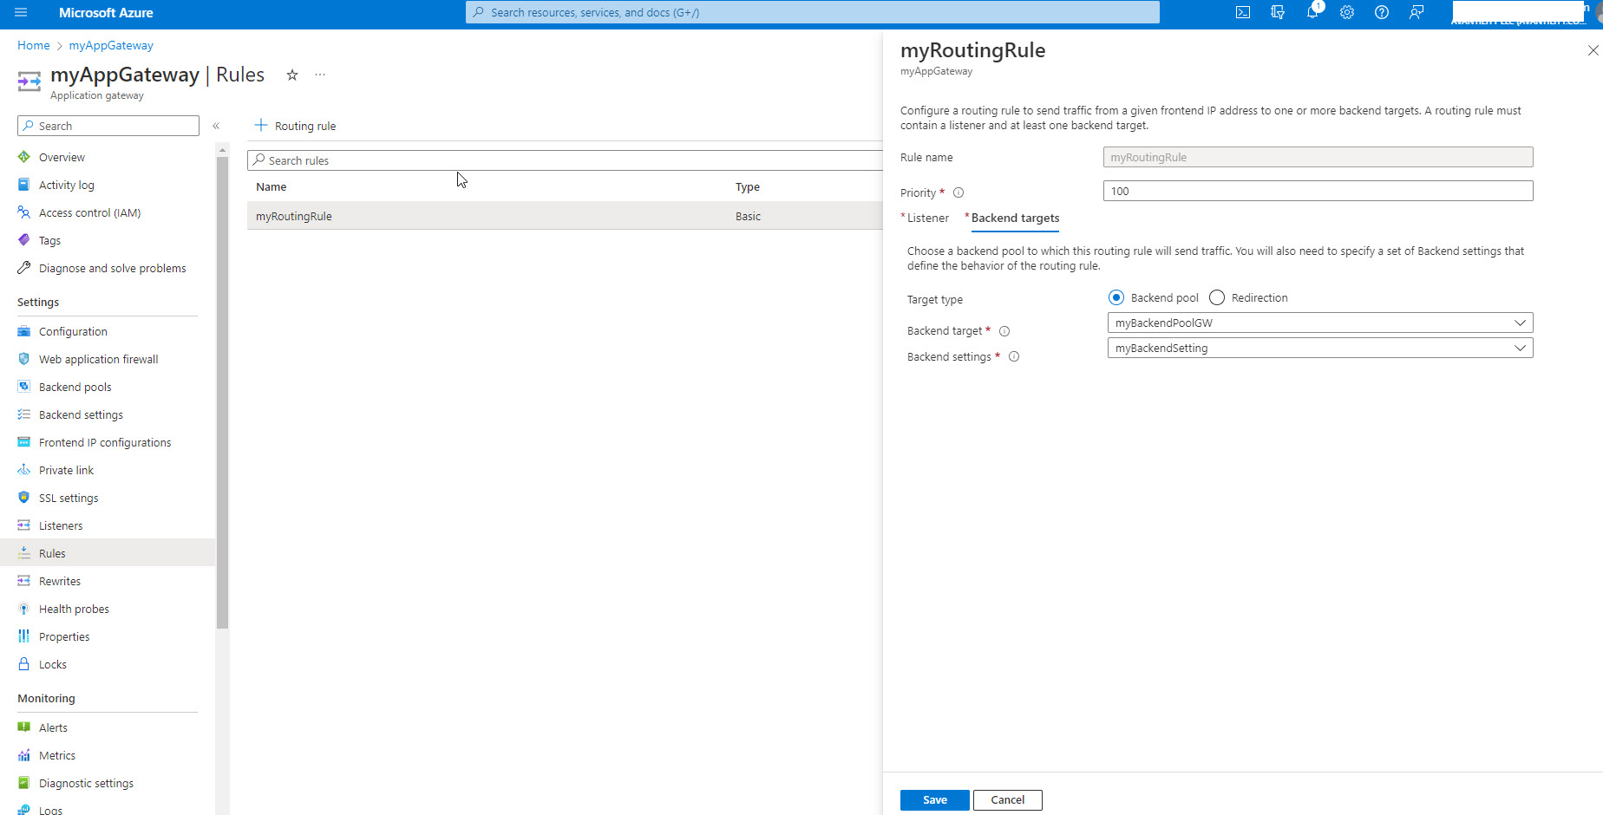Focus the Search rules field
This screenshot has height=815, width=1603.
565,160
